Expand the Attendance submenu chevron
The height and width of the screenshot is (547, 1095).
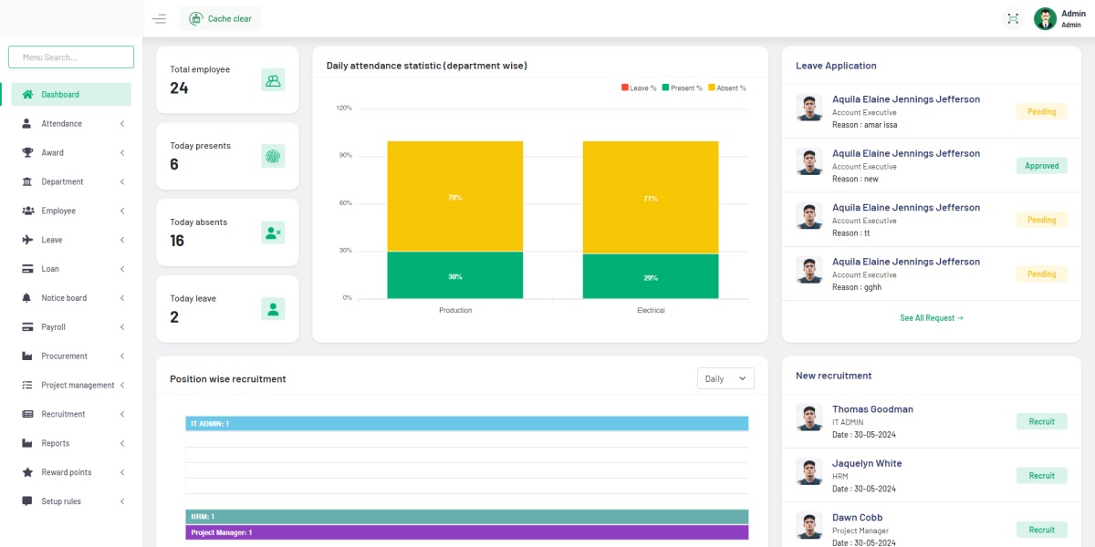coord(122,123)
